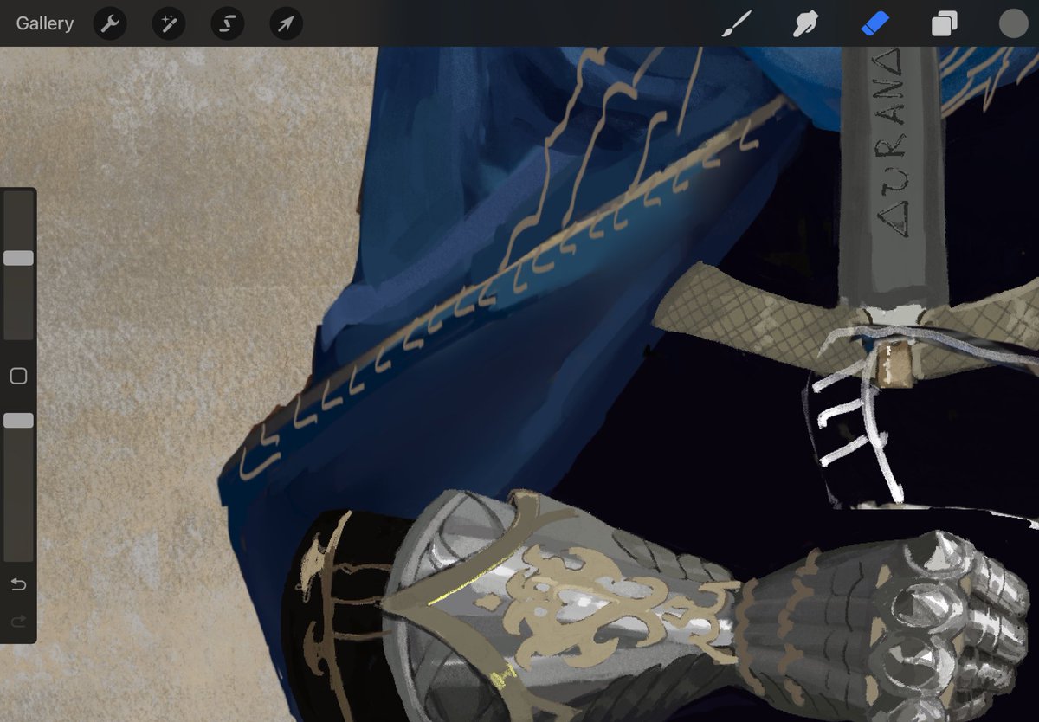Select the Selection S-shaped tool
Image resolution: width=1039 pixels, height=722 pixels.
coord(227,23)
